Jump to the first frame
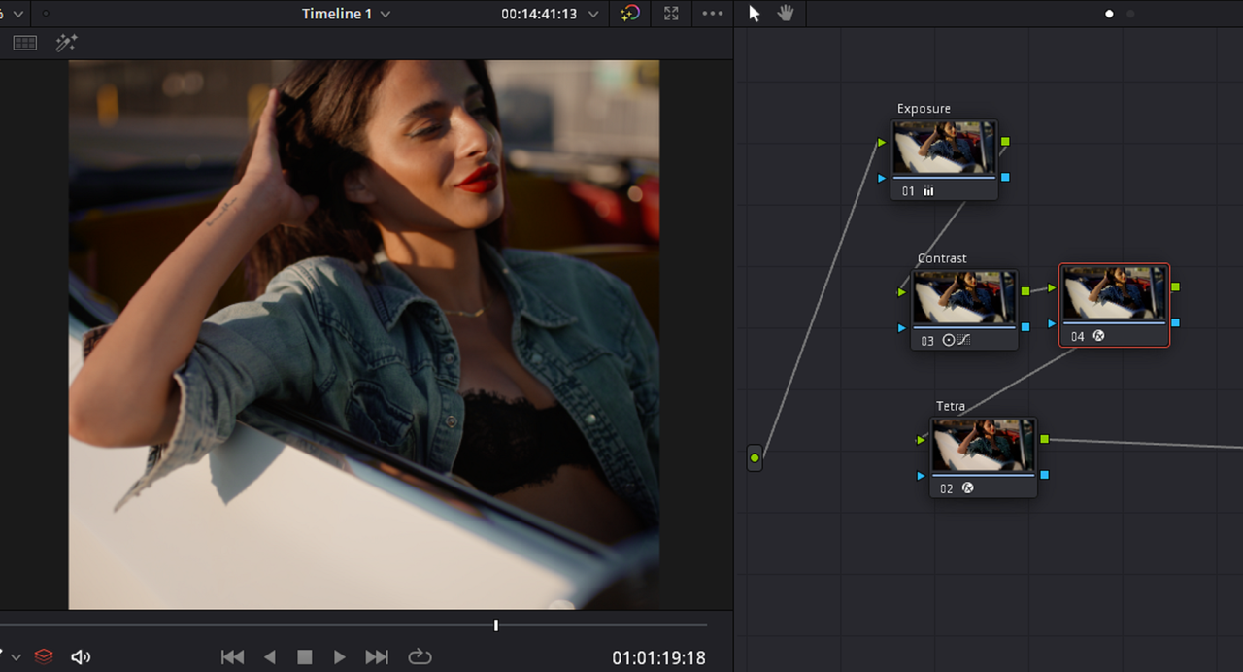Image resolution: width=1243 pixels, height=672 pixels. pyautogui.click(x=232, y=657)
